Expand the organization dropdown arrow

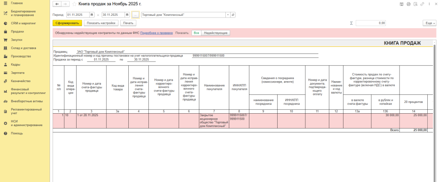pyautogui.click(x=228, y=15)
